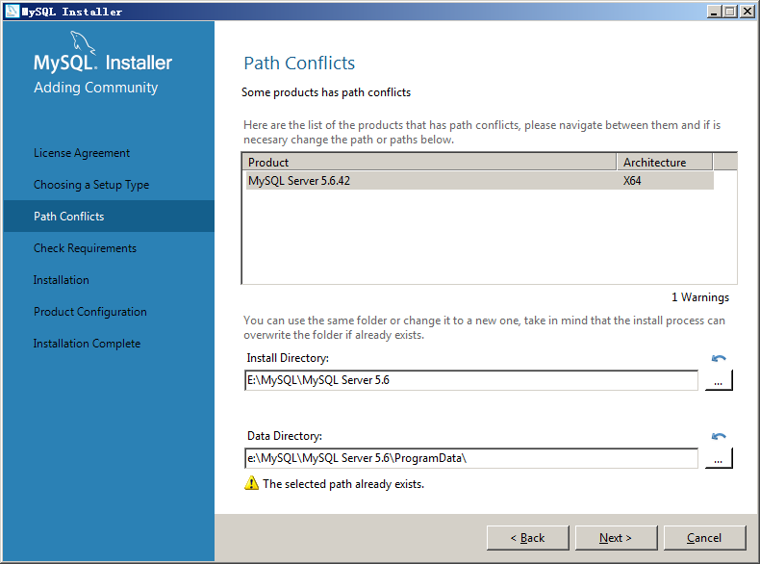Browse for Data Directory using ellipsis button
The height and width of the screenshot is (564, 760).
pos(719,458)
